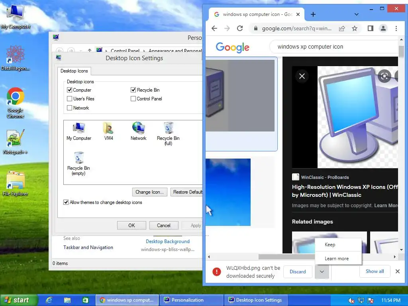The width and height of the screenshot is (408, 306).
Task: Go forward in Chrome
Action: click(x=227, y=28)
